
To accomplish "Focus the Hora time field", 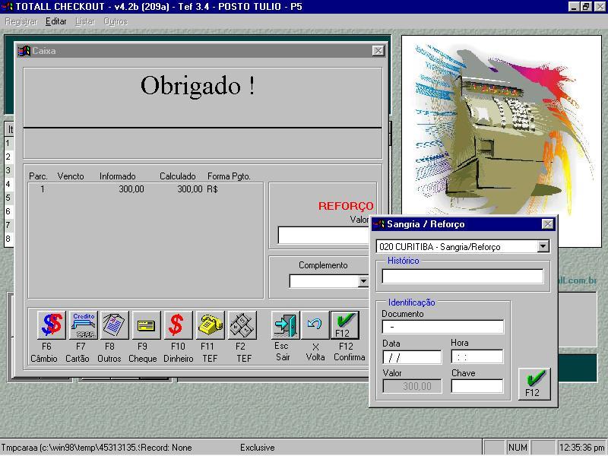I will click(477, 356).
